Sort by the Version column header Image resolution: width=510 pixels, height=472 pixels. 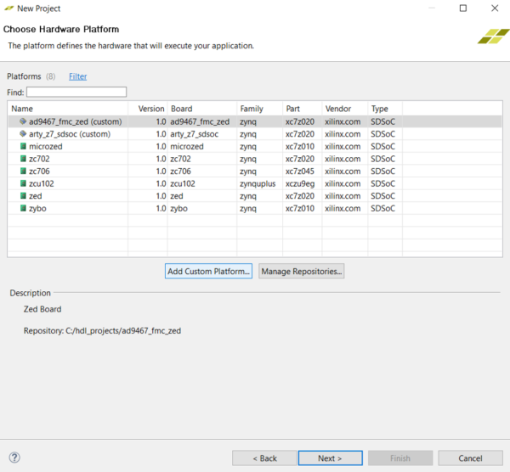(x=148, y=109)
